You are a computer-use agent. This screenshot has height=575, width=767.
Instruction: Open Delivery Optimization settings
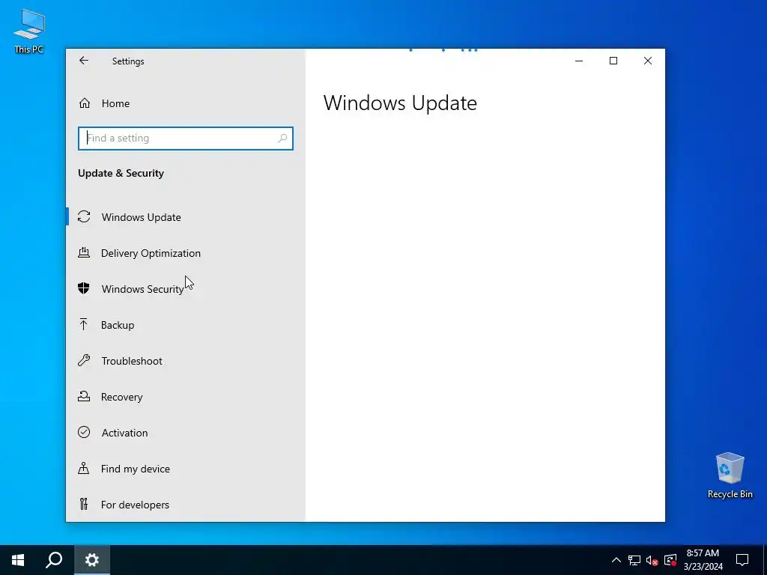186,253
